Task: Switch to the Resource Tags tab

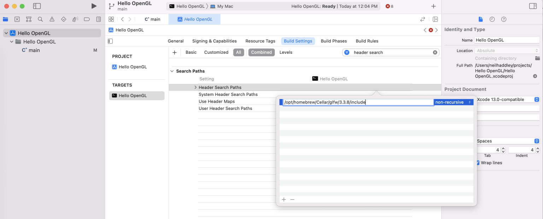Action: [x=260, y=41]
